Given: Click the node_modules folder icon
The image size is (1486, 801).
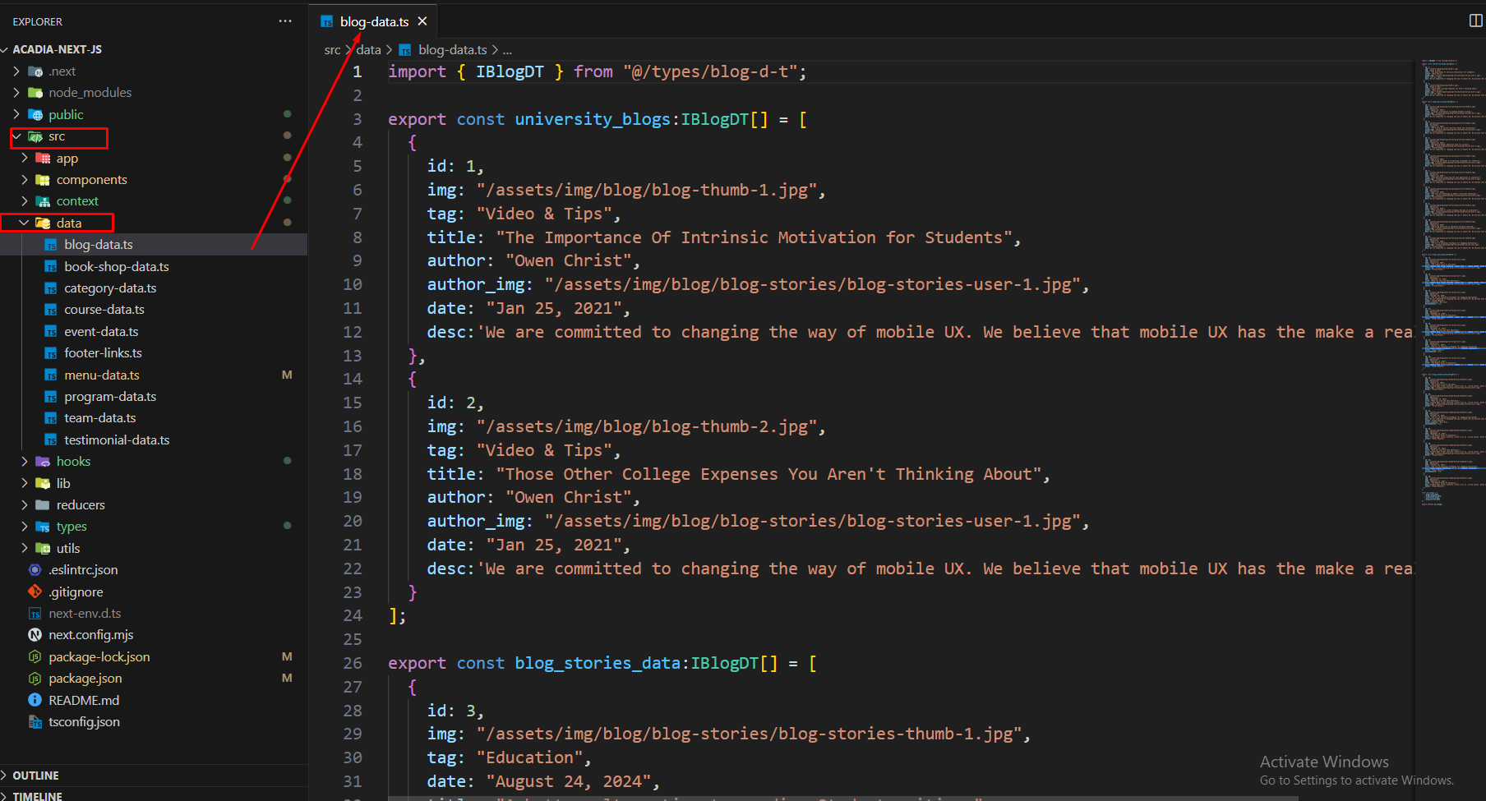Looking at the screenshot, I should (35, 93).
